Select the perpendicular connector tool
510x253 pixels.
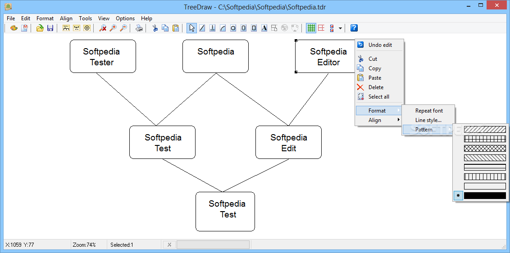[212, 28]
